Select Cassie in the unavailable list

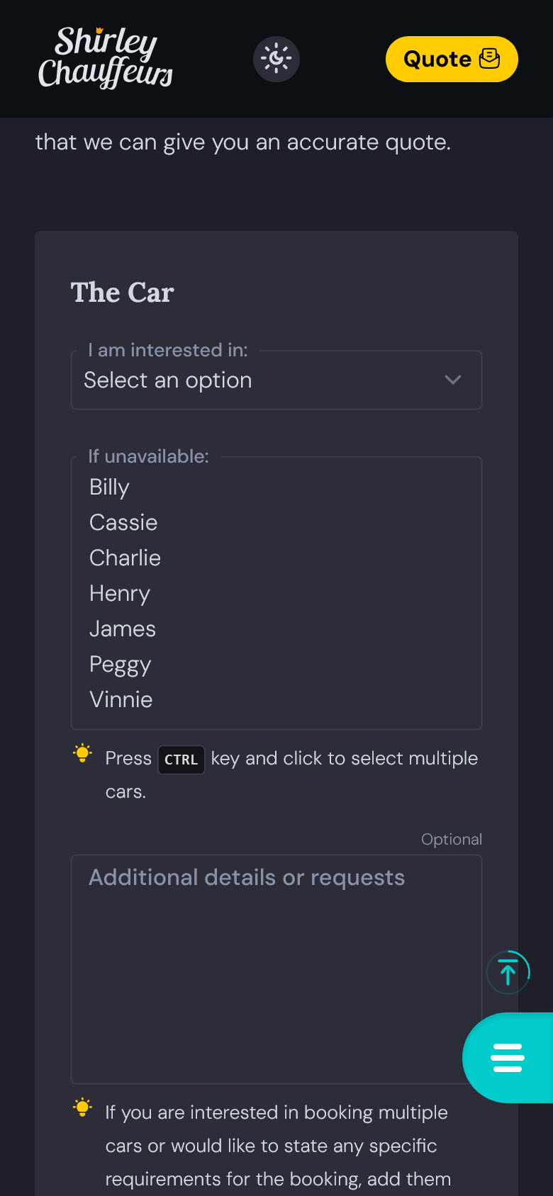coord(123,523)
